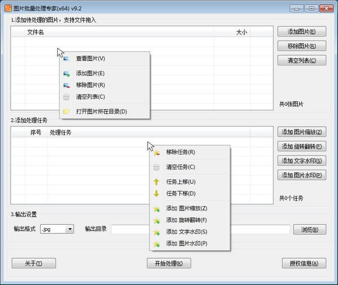Viewport: 338px width, 285px height.
Task: Click the 文件名 column header
Action: pos(35,32)
